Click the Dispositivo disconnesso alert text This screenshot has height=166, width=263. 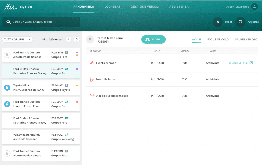point(112,96)
